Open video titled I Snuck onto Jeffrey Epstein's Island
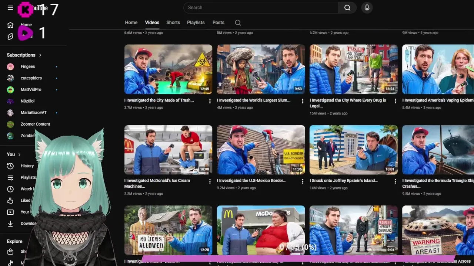474x266 pixels. click(x=344, y=181)
